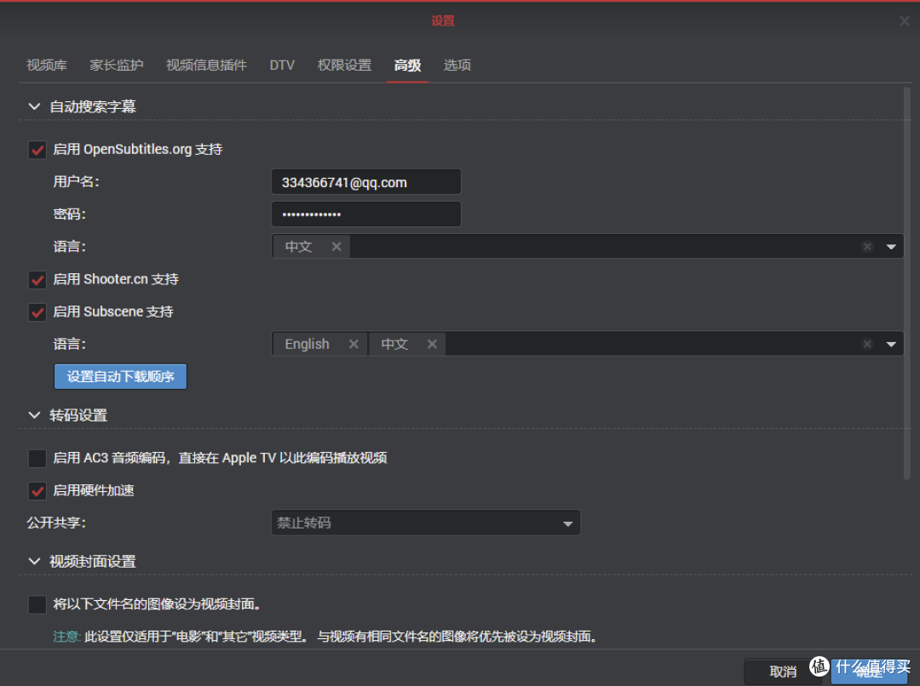
Task: Disable OpenSubtitles.org support checkbox
Action: pyautogui.click(x=37, y=150)
